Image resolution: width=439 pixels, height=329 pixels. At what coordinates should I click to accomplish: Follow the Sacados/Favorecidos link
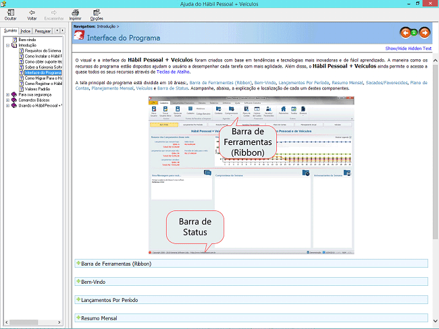pyautogui.click(x=386, y=83)
